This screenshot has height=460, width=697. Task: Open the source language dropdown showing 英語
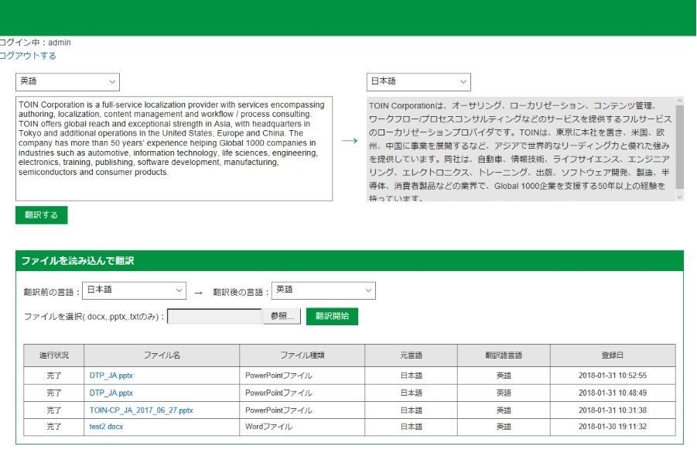pyautogui.click(x=67, y=81)
